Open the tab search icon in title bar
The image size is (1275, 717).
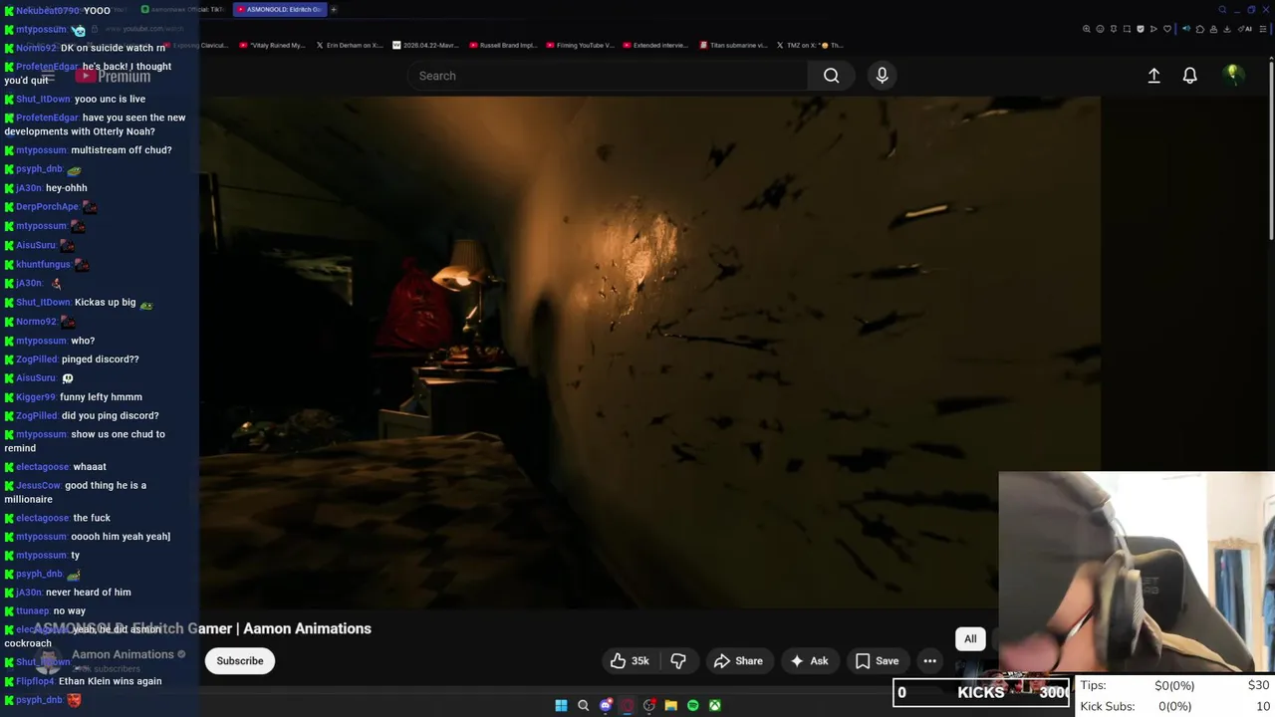(1222, 10)
